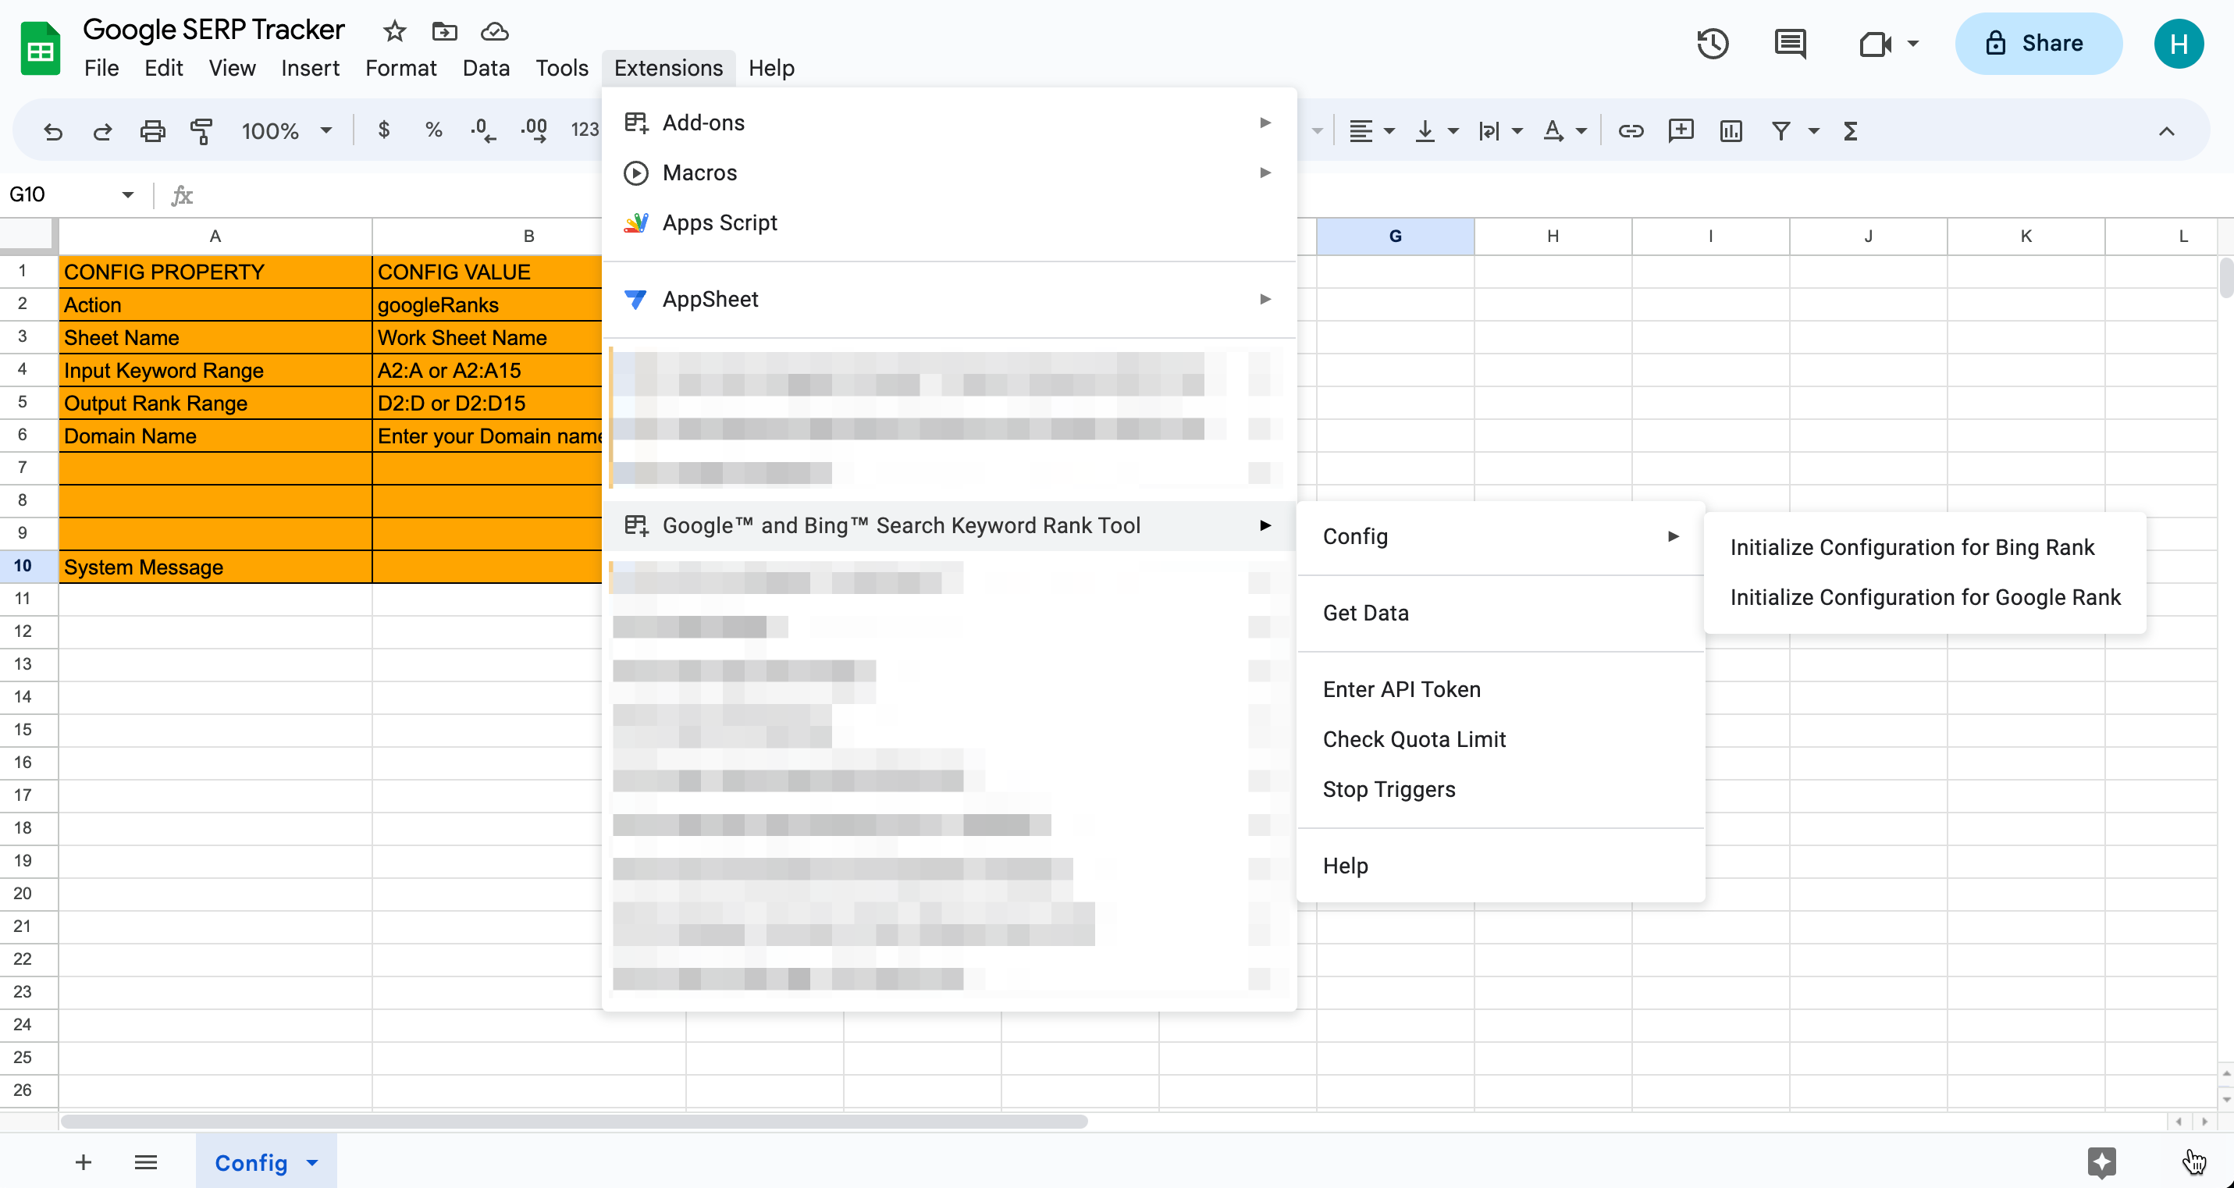The image size is (2234, 1188).
Task: Open version history clock icon
Action: [1713, 44]
